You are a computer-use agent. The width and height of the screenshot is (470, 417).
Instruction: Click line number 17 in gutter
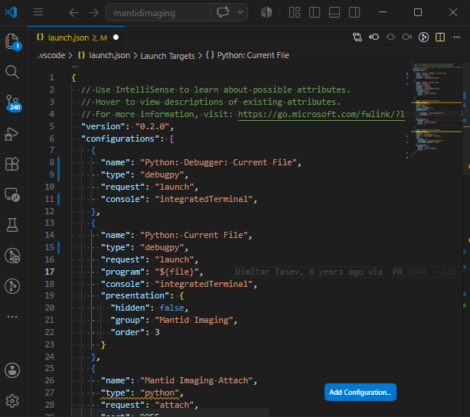pos(50,272)
